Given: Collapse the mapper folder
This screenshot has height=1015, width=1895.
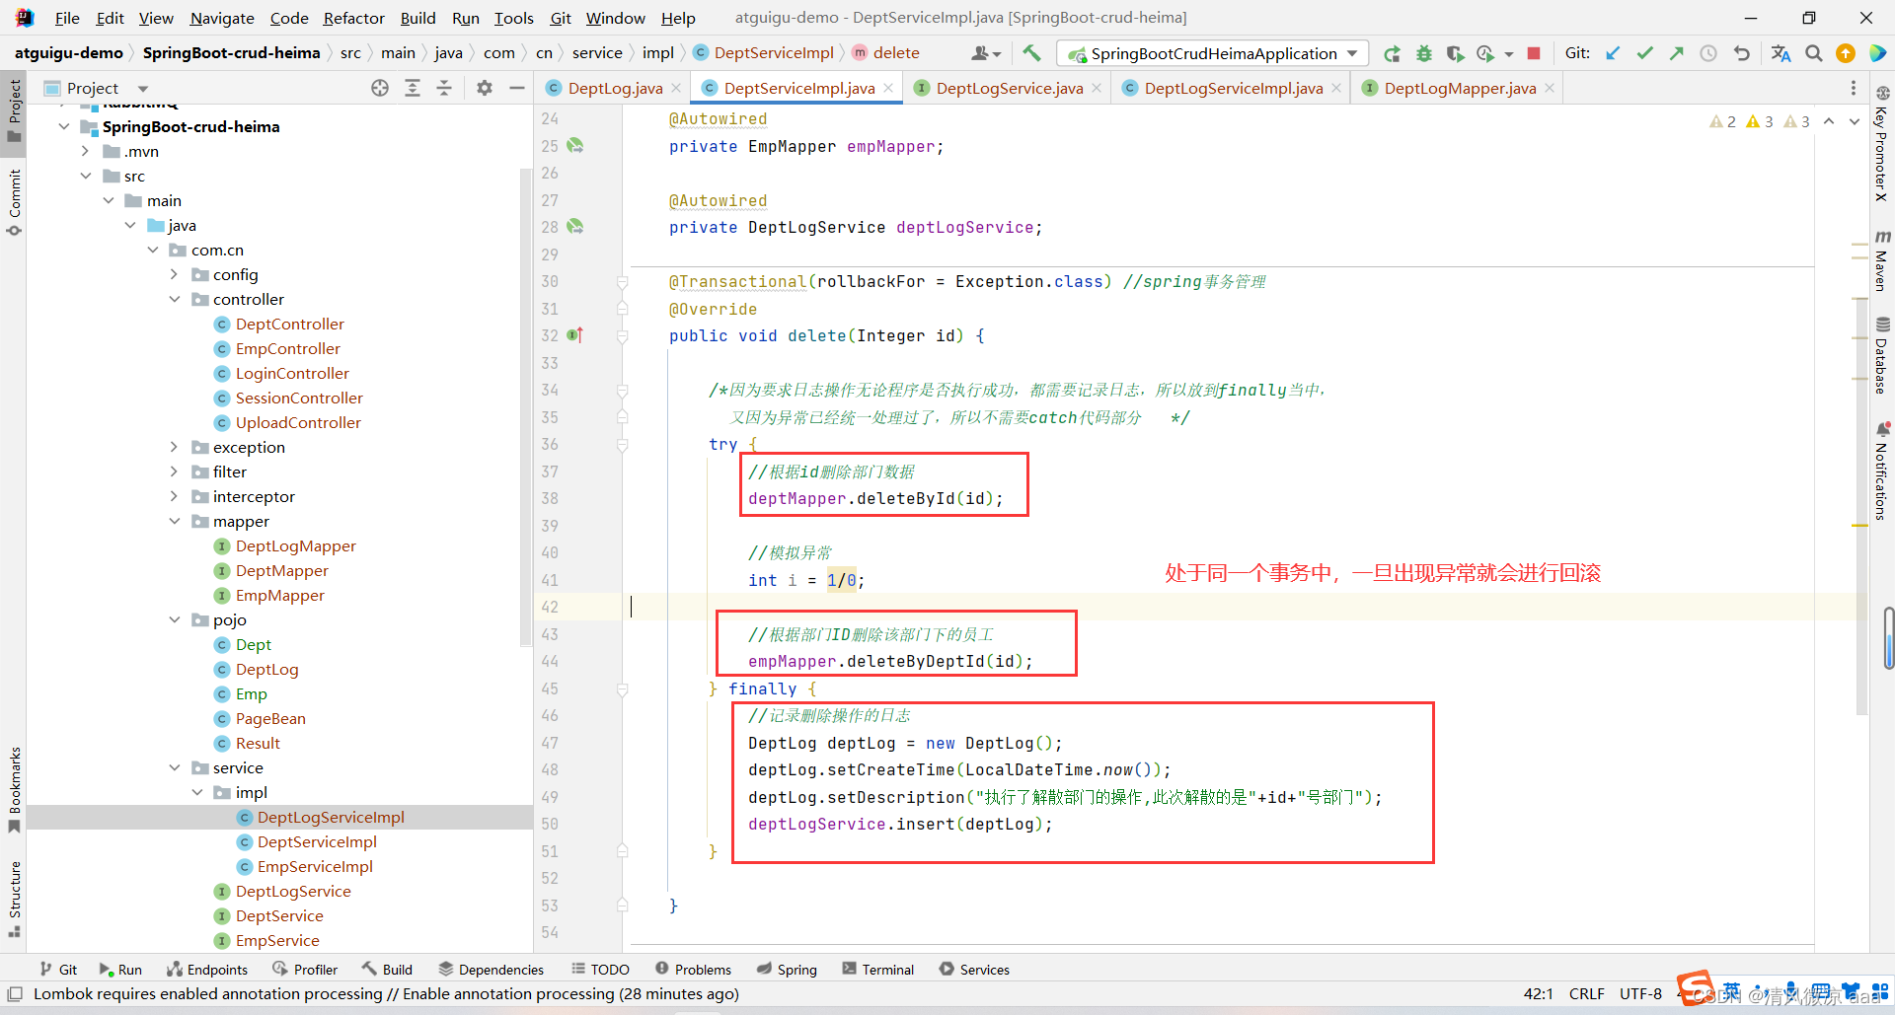Looking at the screenshot, I should coord(175,521).
